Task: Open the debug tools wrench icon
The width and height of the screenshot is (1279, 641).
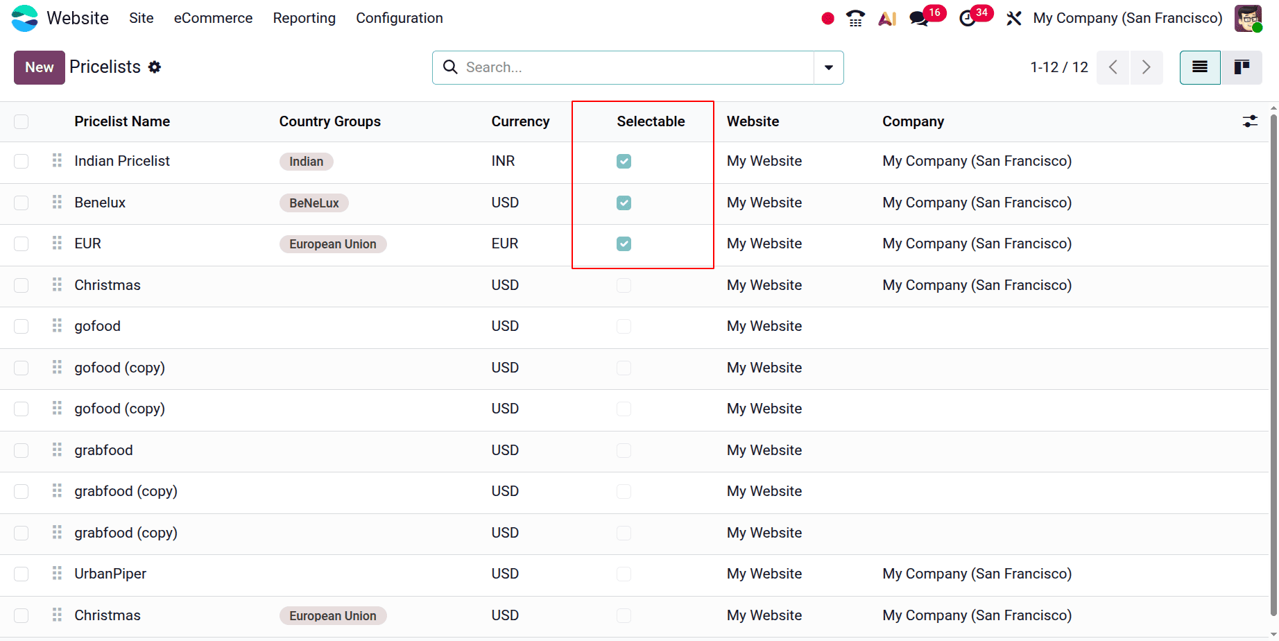Action: tap(1014, 19)
